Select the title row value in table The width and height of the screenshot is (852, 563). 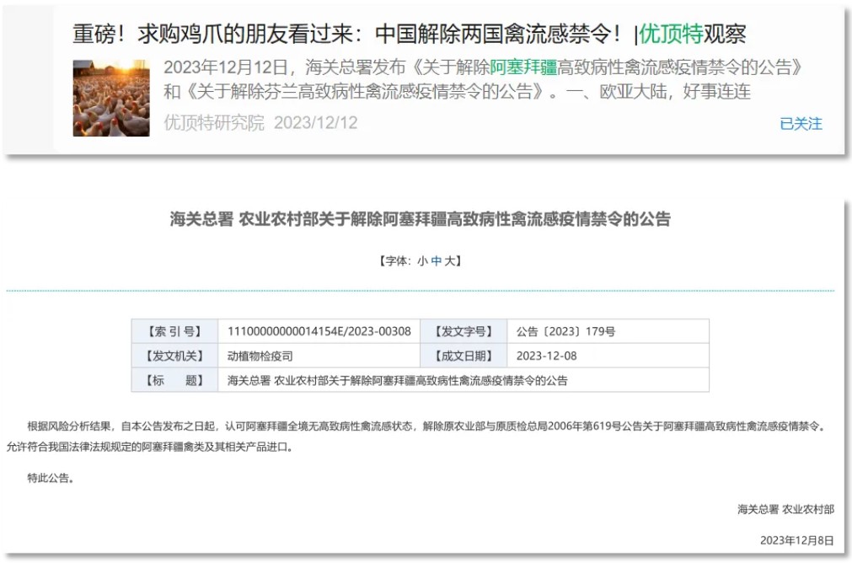click(464, 380)
